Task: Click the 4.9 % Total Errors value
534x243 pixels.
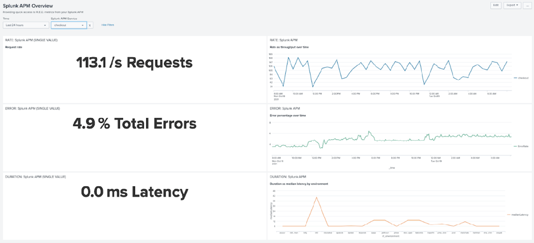Action: click(134, 124)
